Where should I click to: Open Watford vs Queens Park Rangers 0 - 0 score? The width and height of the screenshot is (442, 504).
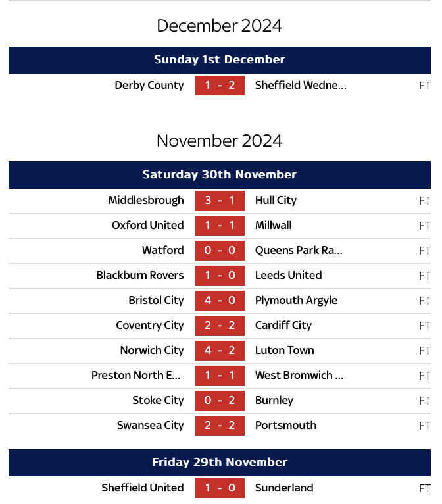220,251
